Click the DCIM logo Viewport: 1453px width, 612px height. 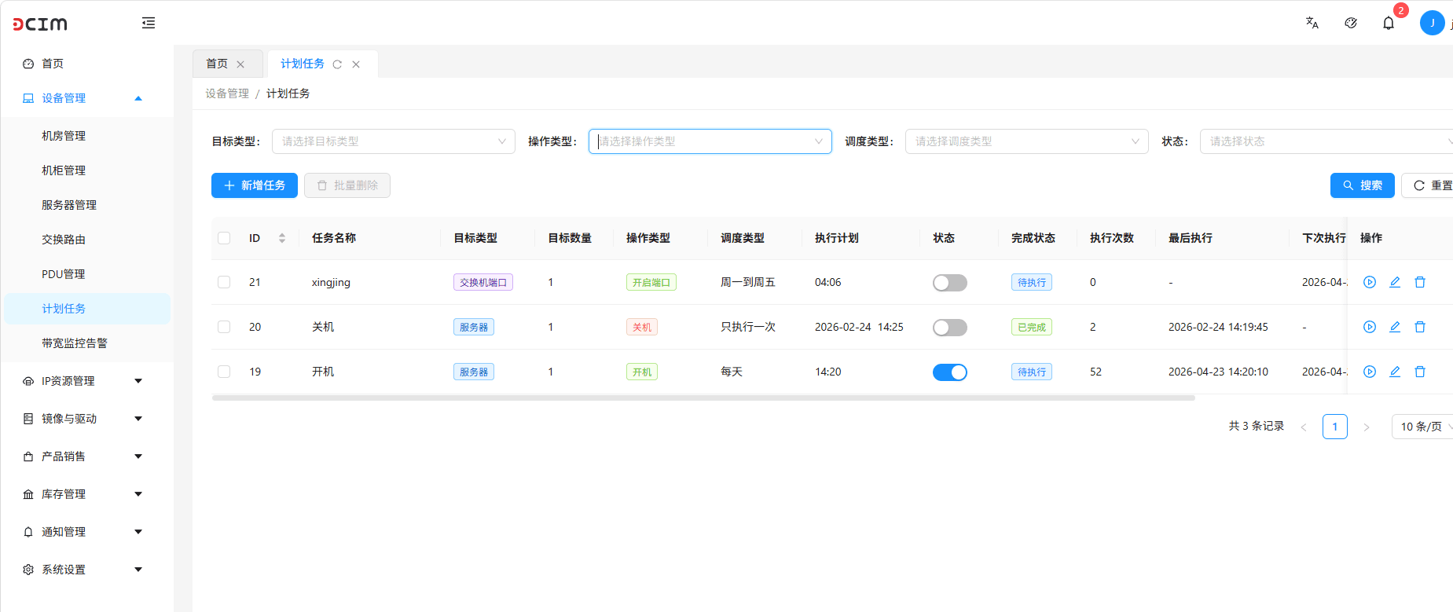click(40, 24)
